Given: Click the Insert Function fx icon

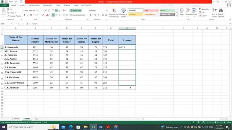Looking at the screenshot, I should (x=28, y=24).
